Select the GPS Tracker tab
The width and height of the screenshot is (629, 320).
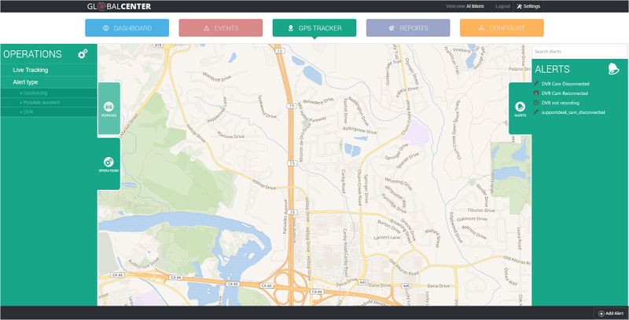[314, 28]
